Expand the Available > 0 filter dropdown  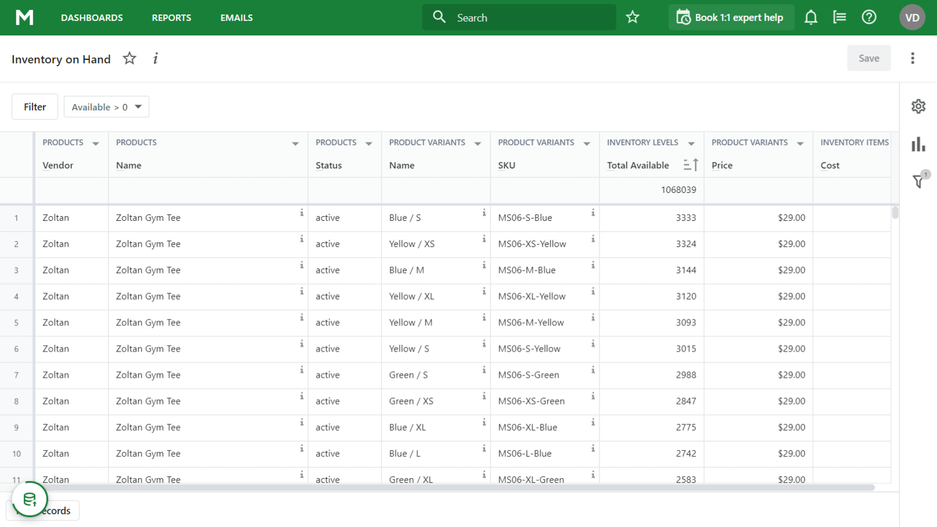point(138,107)
